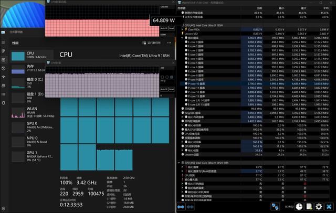336x213 pixels.
Task: Click HWiNFO logging file icon
Action: click(309, 207)
